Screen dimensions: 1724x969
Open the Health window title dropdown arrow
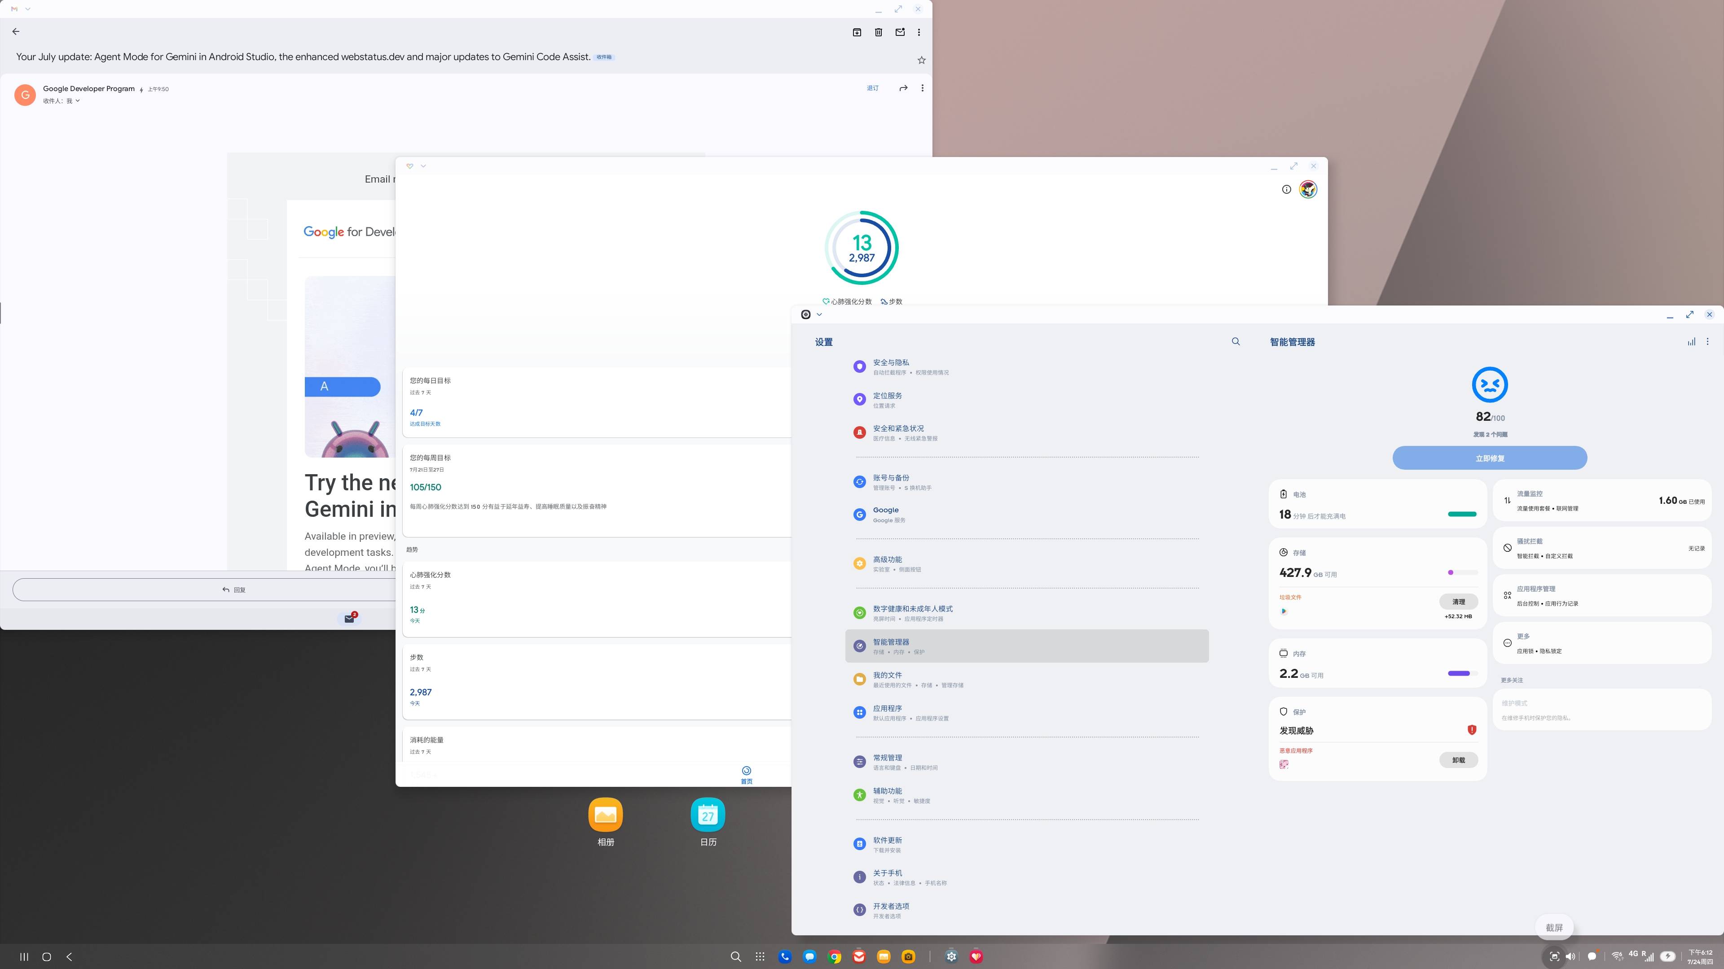pos(423,166)
